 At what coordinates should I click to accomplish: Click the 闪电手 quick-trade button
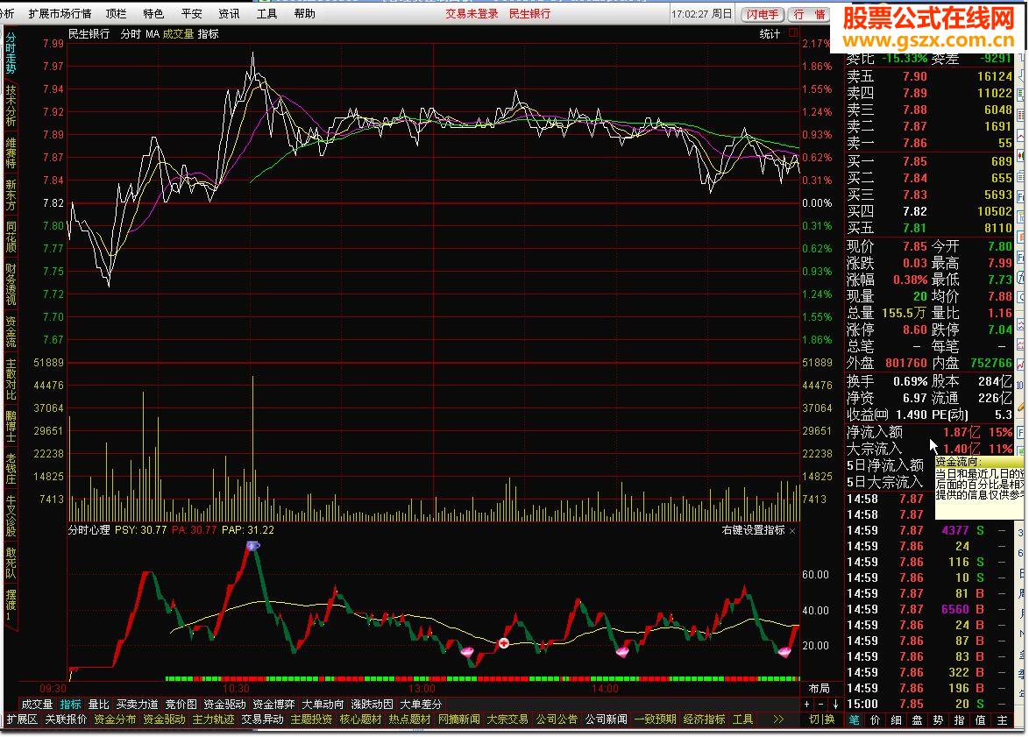[x=762, y=14]
